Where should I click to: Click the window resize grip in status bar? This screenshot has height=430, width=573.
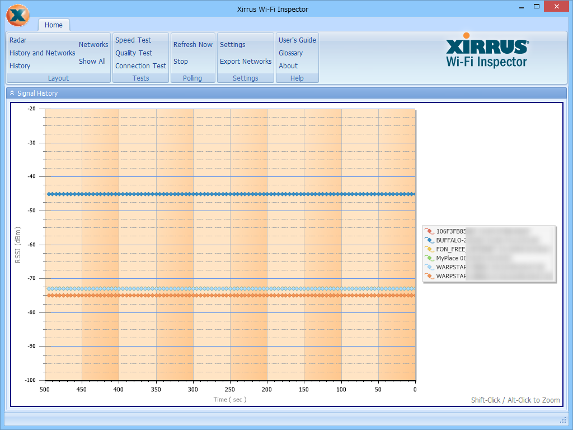[x=563, y=420]
